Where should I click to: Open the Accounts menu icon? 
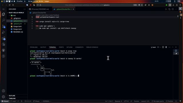[3, 91]
